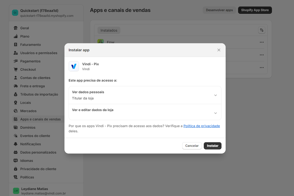The image size is (294, 196).
Task: Click the Flow app icon
Action: click(x=101, y=41)
